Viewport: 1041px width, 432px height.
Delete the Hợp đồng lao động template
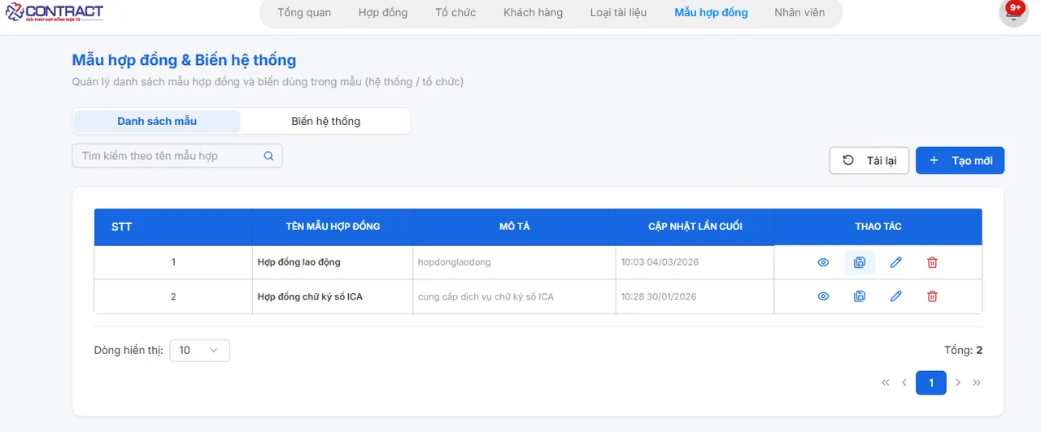click(932, 262)
